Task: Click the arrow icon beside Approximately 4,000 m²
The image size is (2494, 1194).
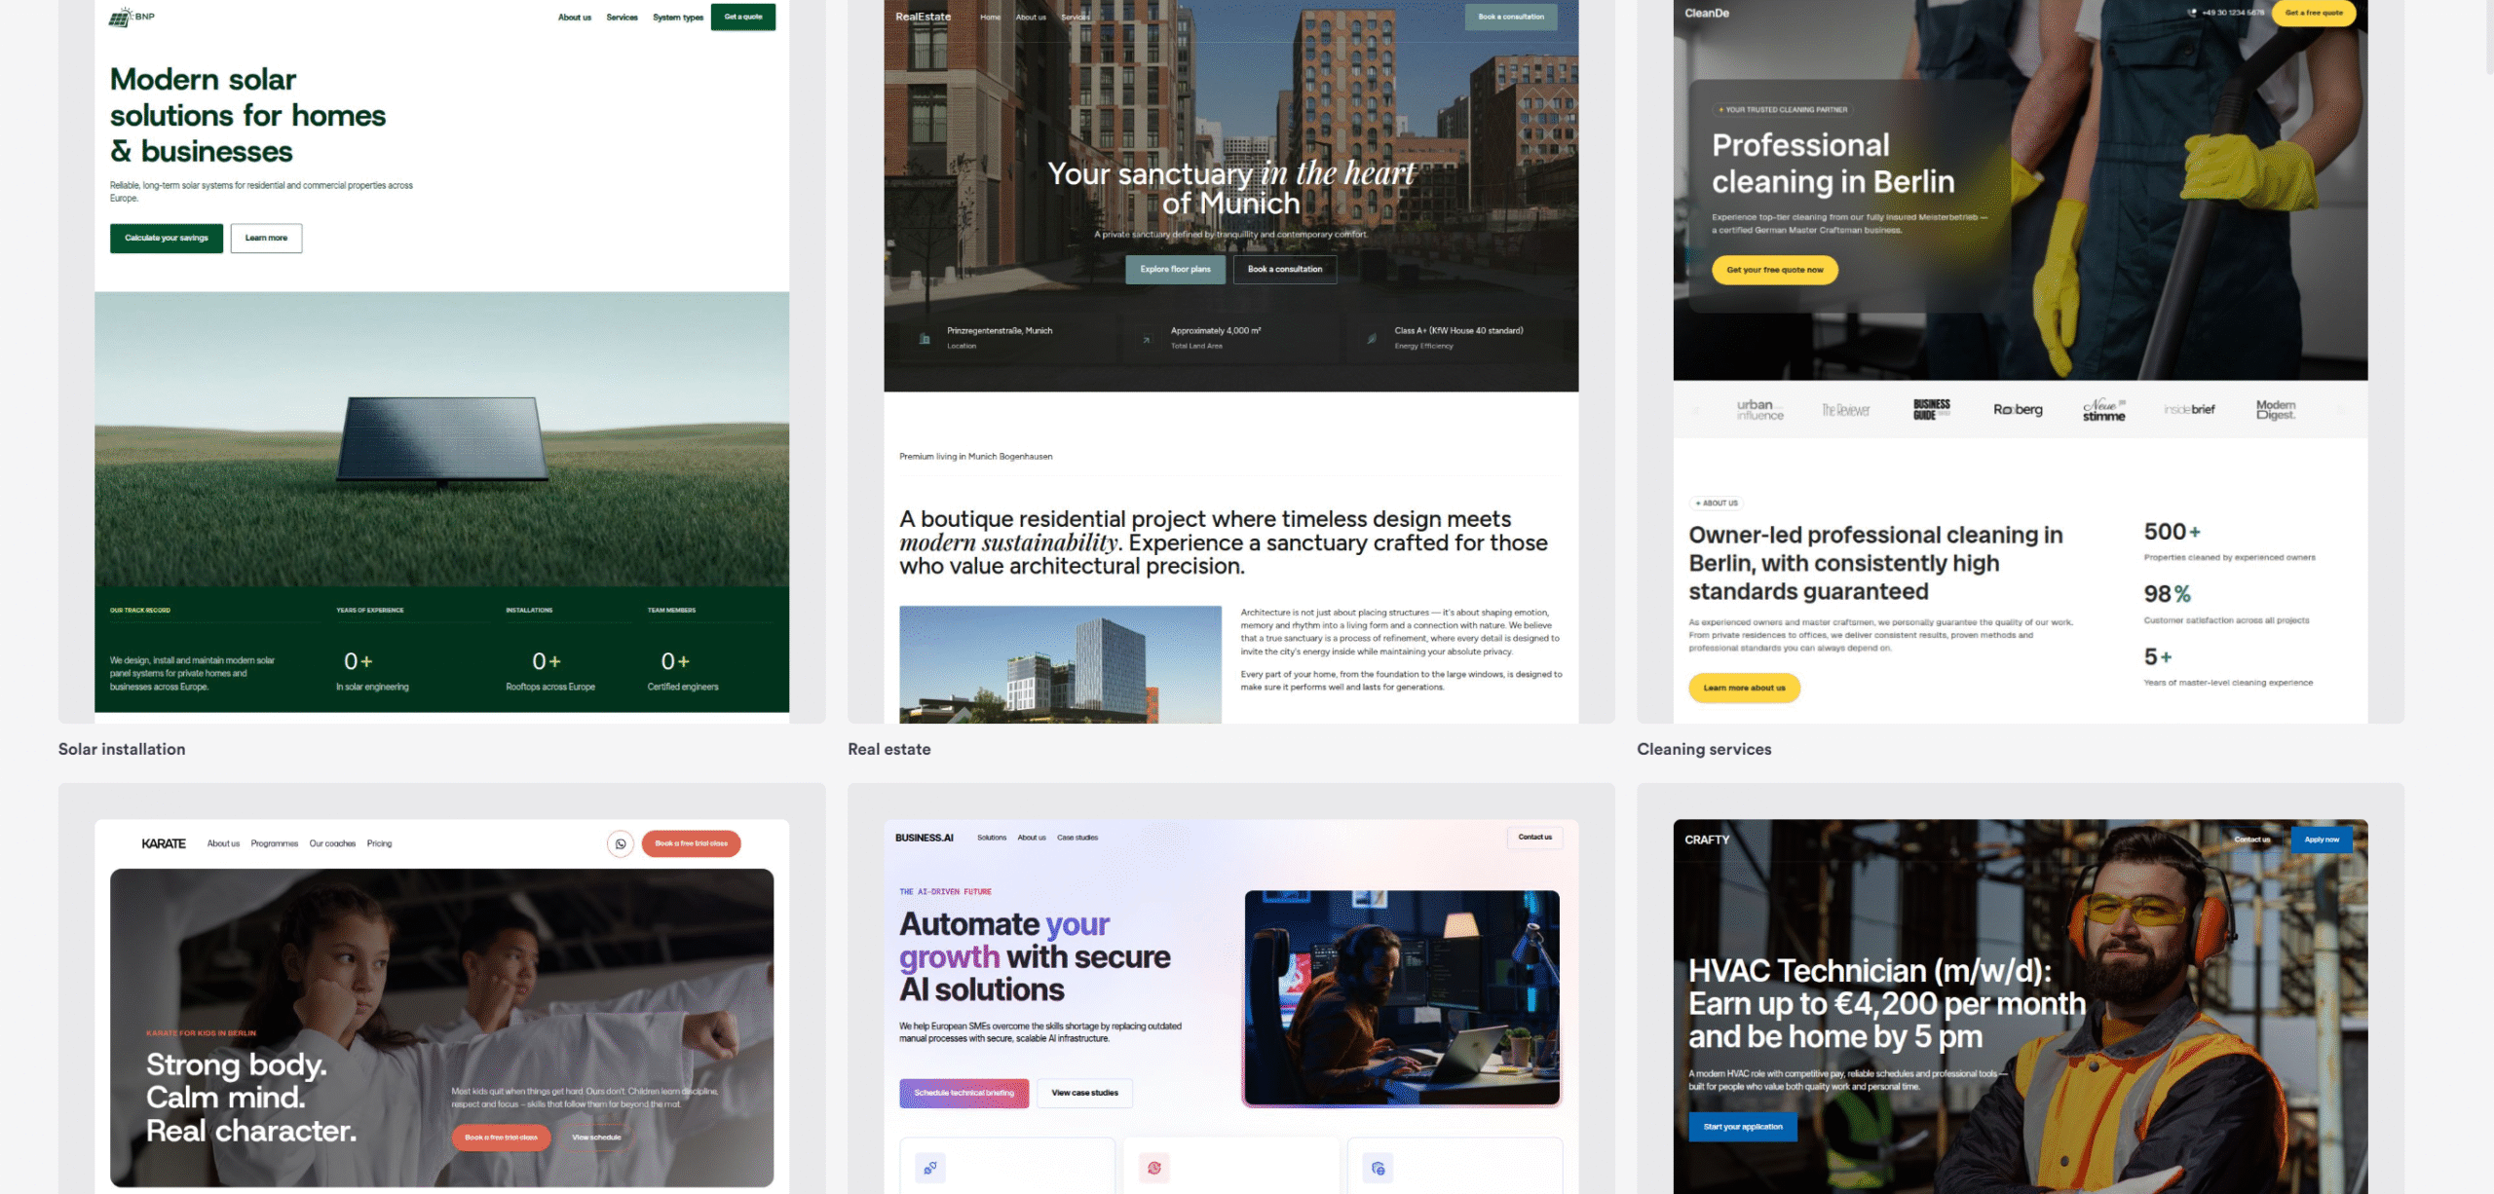Action: pyautogui.click(x=1147, y=340)
